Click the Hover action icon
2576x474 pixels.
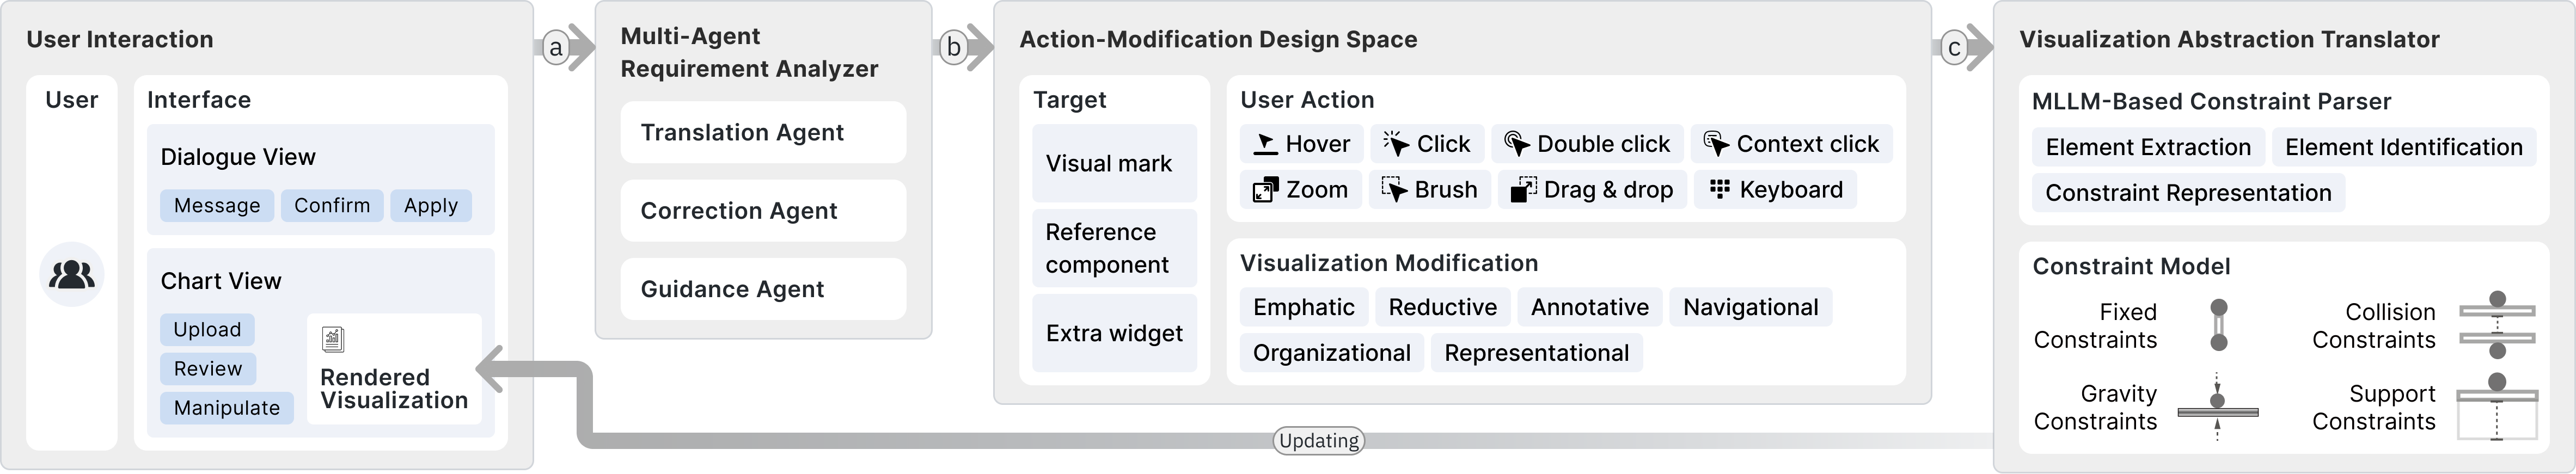point(1265,144)
